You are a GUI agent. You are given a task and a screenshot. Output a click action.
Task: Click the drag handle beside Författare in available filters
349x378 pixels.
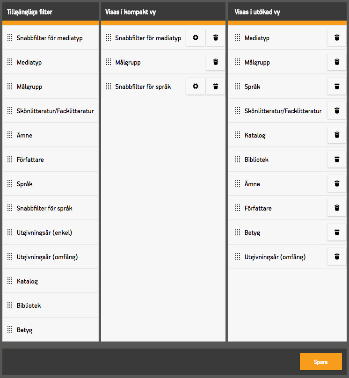[x=10, y=160]
